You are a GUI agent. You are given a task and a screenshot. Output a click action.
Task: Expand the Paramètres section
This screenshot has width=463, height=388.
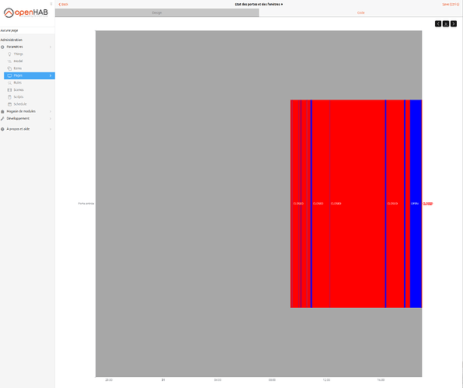coord(27,47)
